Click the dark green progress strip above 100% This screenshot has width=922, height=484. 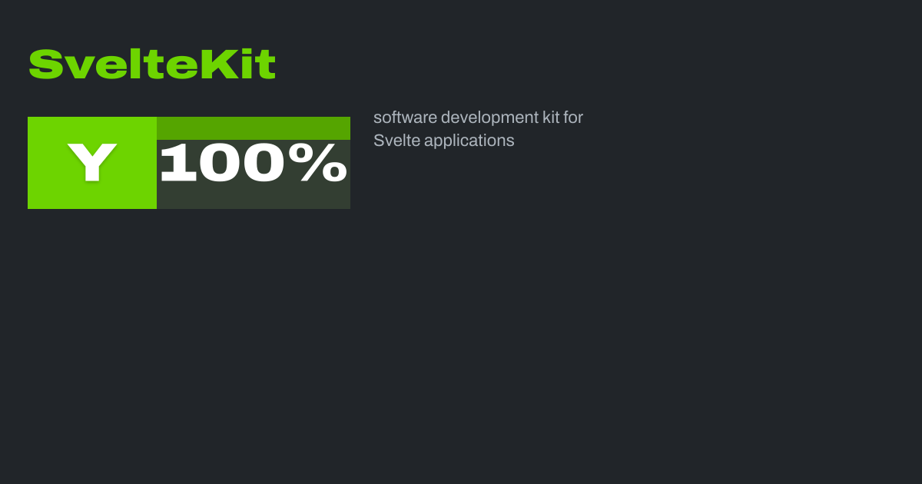click(253, 128)
